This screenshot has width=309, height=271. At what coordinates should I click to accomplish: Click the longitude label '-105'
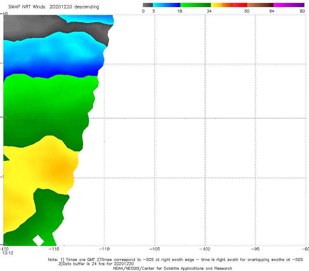[x=154, y=249]
